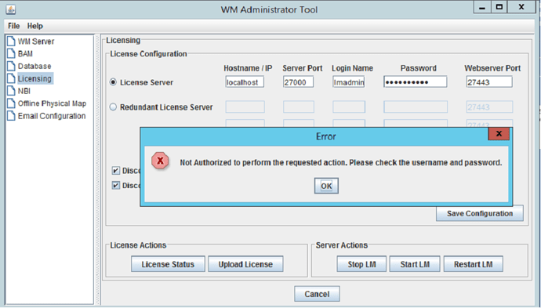The height and width of the screenshot is (308, 541).
Task: Click the "Not Authorized" error message text
Action: (x=341, y=162)
